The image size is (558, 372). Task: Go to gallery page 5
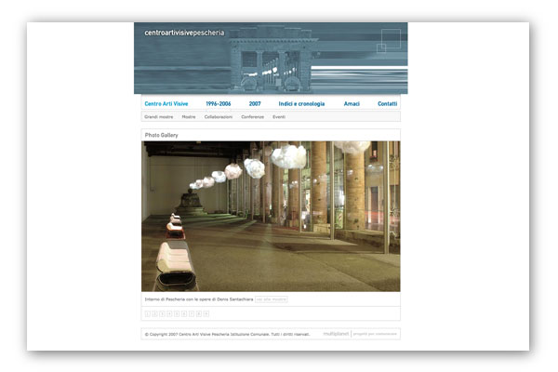click(x=177, y=314)
